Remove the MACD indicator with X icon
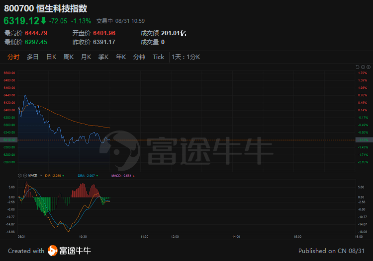This screenshot has height=261, width=373. (24, 175)
